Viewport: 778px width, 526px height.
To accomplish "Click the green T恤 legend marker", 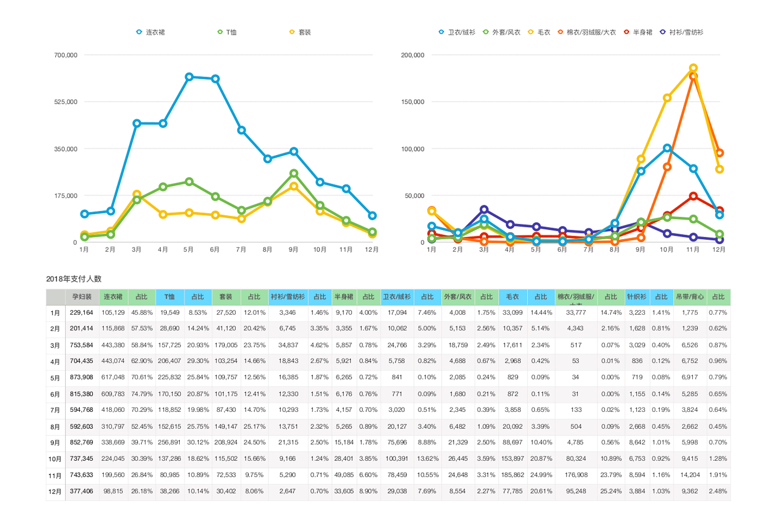I will 220,32.
